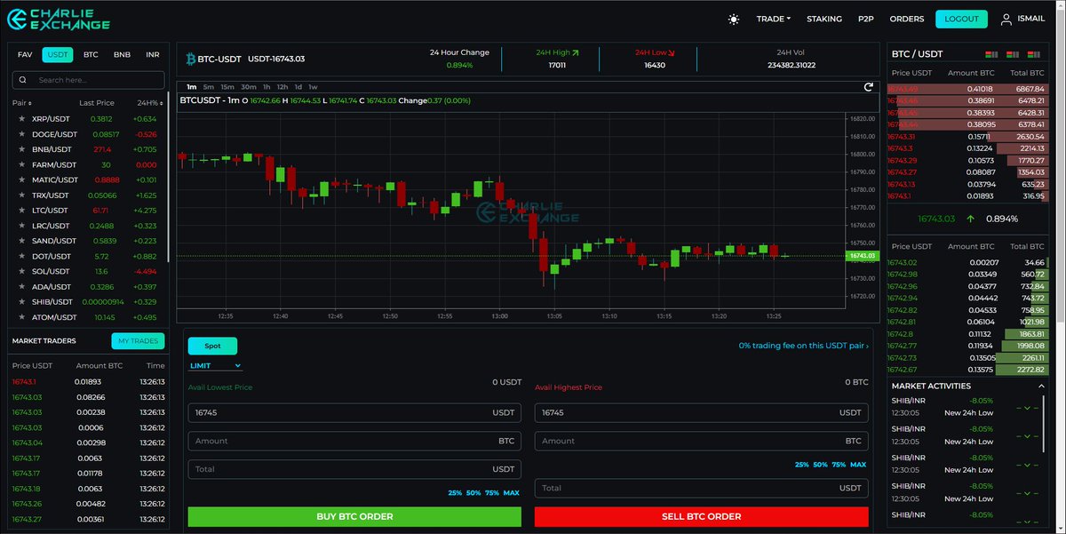Select the third order book layout icon
Viewport: 1066px width, 534px height.
click(1035, 55)
